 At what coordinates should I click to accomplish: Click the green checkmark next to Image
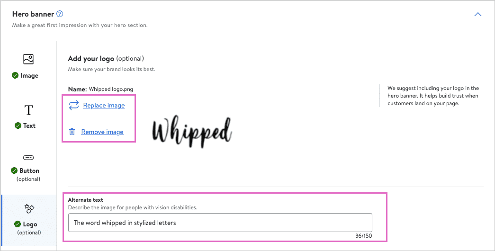pos(16,75)
